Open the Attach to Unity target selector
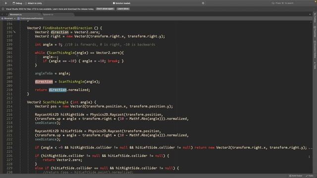The width and height of the screenshot is (317, 178). [33, 3]
